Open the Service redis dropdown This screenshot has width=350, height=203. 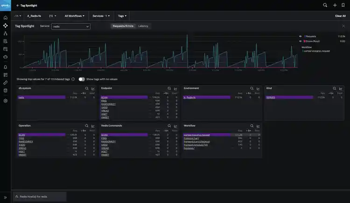point(70,27)
